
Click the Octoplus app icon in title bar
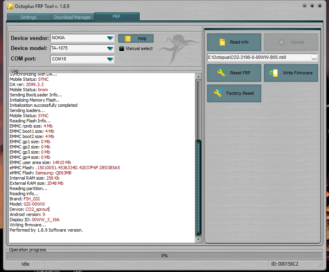tap(10, 6)
